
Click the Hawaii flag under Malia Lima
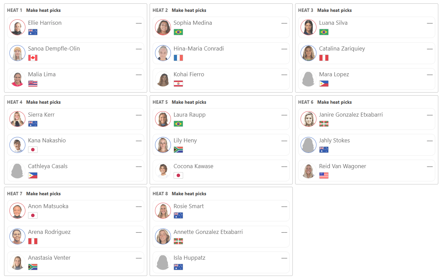(x=33, y=83)
